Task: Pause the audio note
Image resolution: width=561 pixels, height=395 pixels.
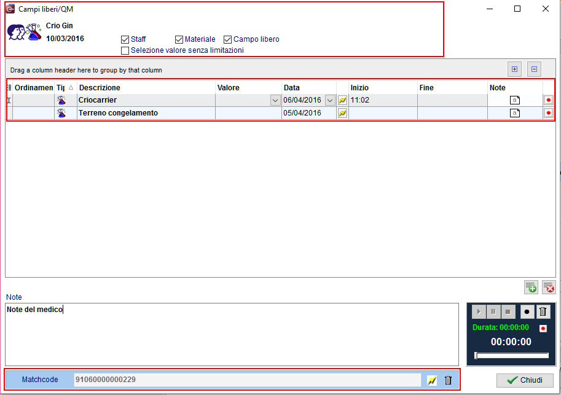Action: pyautogui.click(x=493, y=311)
